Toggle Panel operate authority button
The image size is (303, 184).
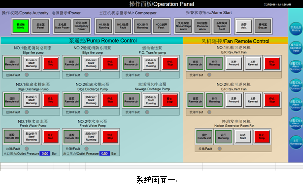[x=41, y=26]
